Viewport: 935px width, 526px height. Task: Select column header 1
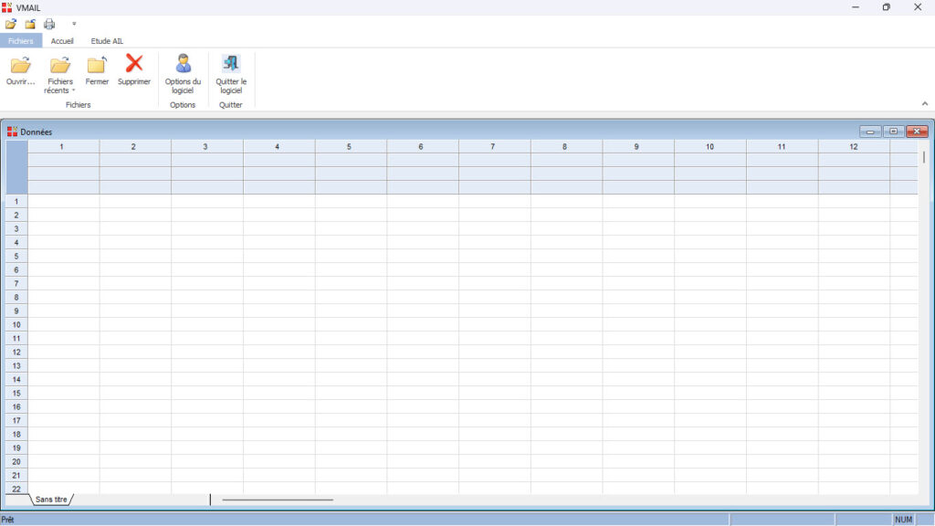[63, 147]
